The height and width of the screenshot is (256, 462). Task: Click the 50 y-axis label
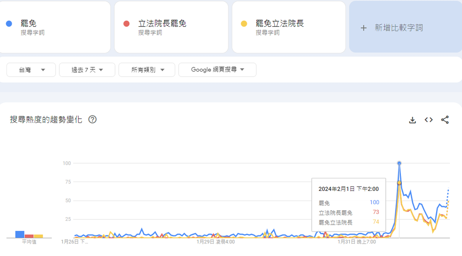(x=68, y=201)
